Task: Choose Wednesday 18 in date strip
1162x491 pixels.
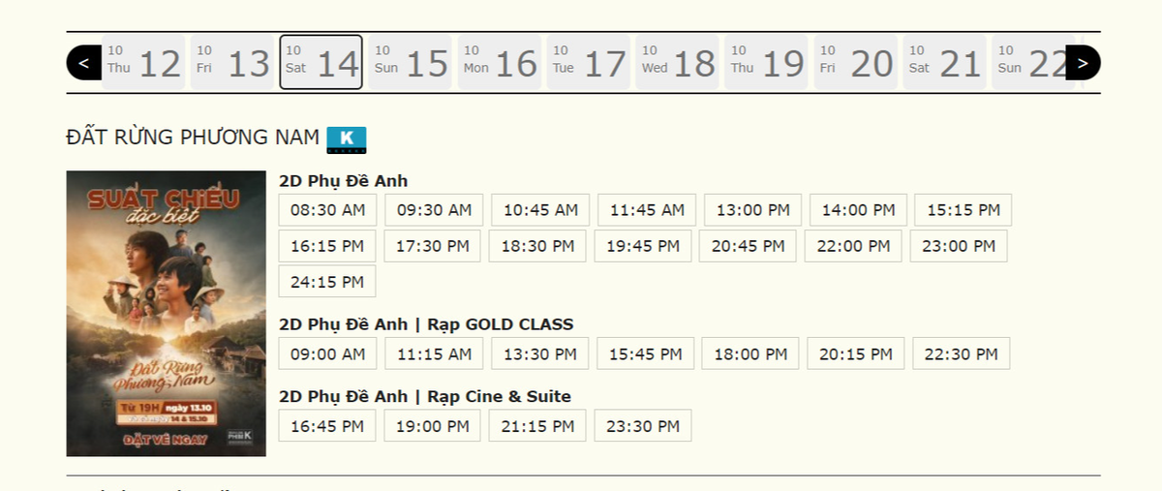Action: point(678,63)
